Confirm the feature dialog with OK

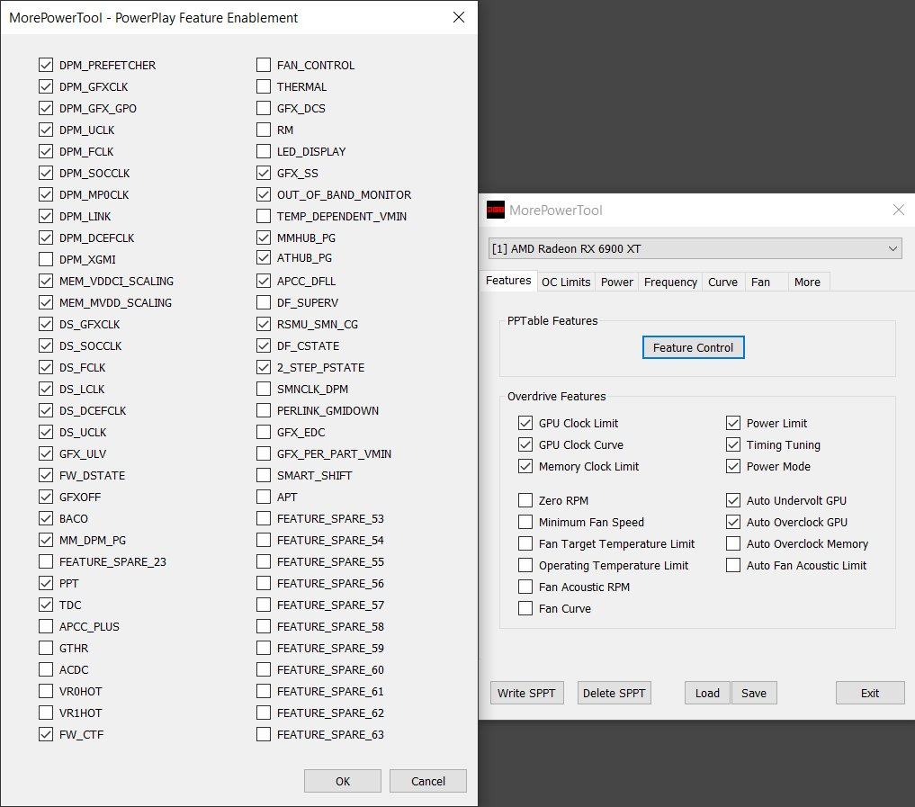pos(343,781)
